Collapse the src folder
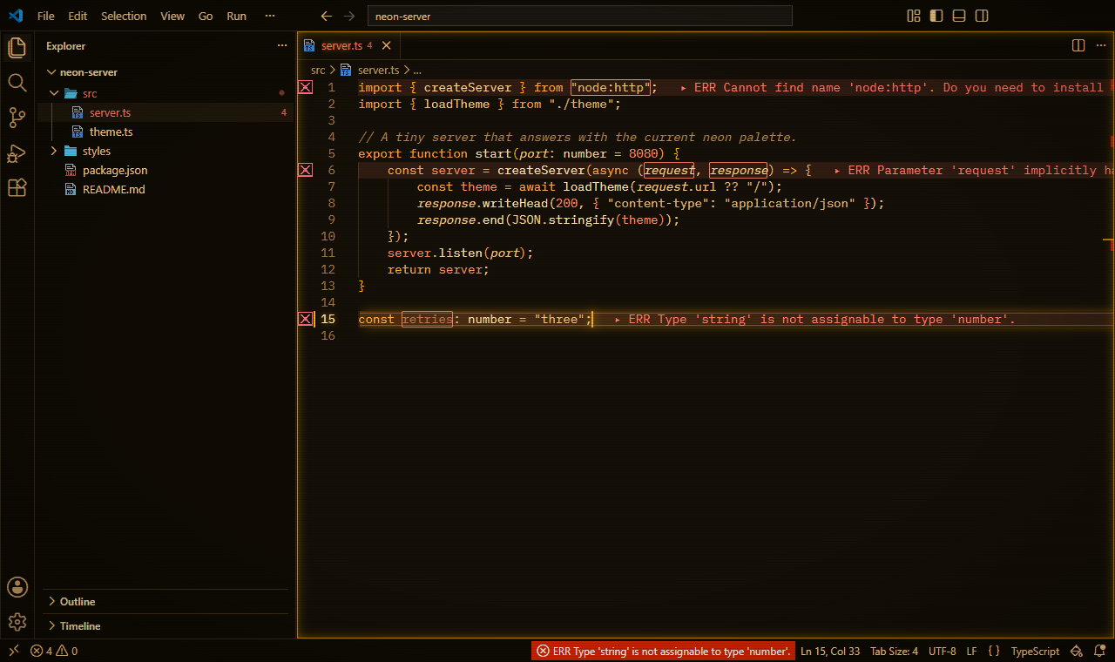 pos(54,93)
